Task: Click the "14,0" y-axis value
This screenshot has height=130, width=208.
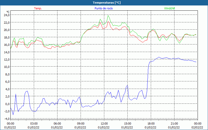Action: (x=7, y=52)
